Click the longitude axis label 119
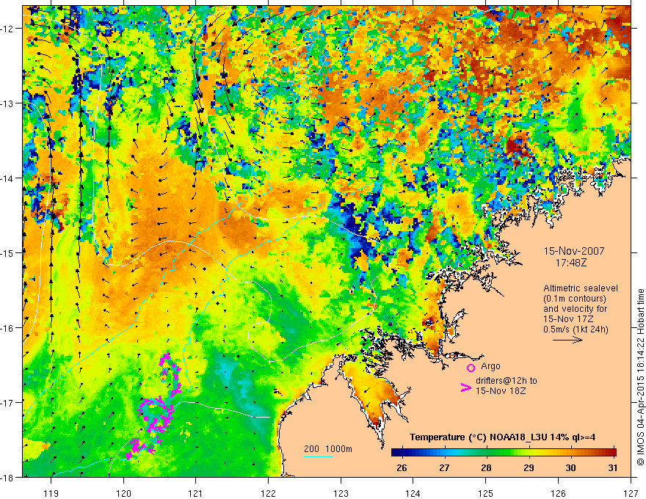Viewport: 646px width, 499px height. click(x=51, y=493)
